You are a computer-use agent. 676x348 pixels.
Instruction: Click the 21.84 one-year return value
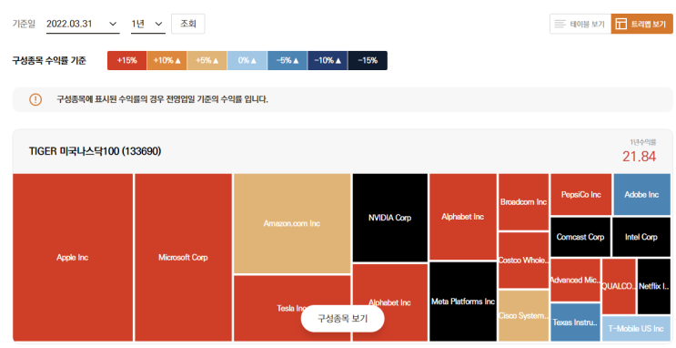click(x=639, y=157)
